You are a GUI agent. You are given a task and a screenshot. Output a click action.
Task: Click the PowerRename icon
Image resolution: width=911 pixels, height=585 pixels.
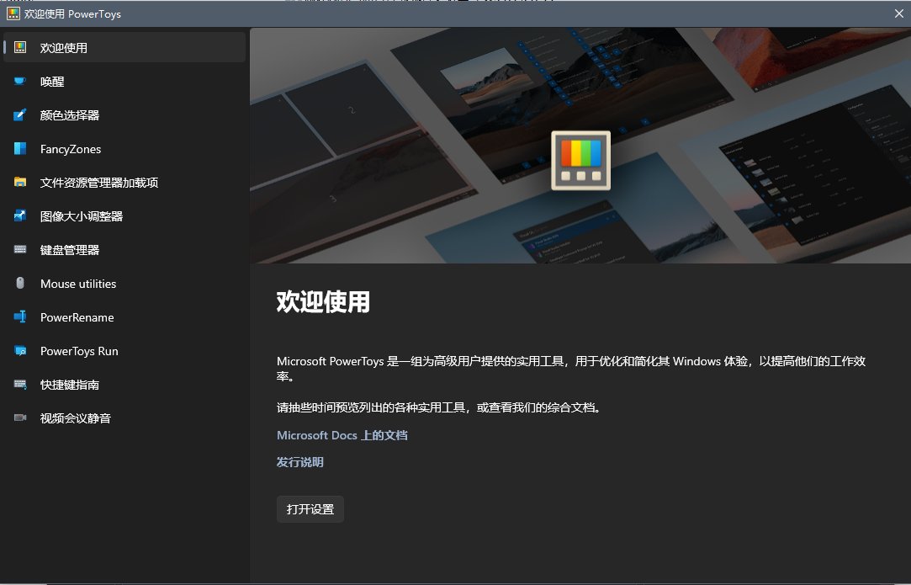click(20, 317)
